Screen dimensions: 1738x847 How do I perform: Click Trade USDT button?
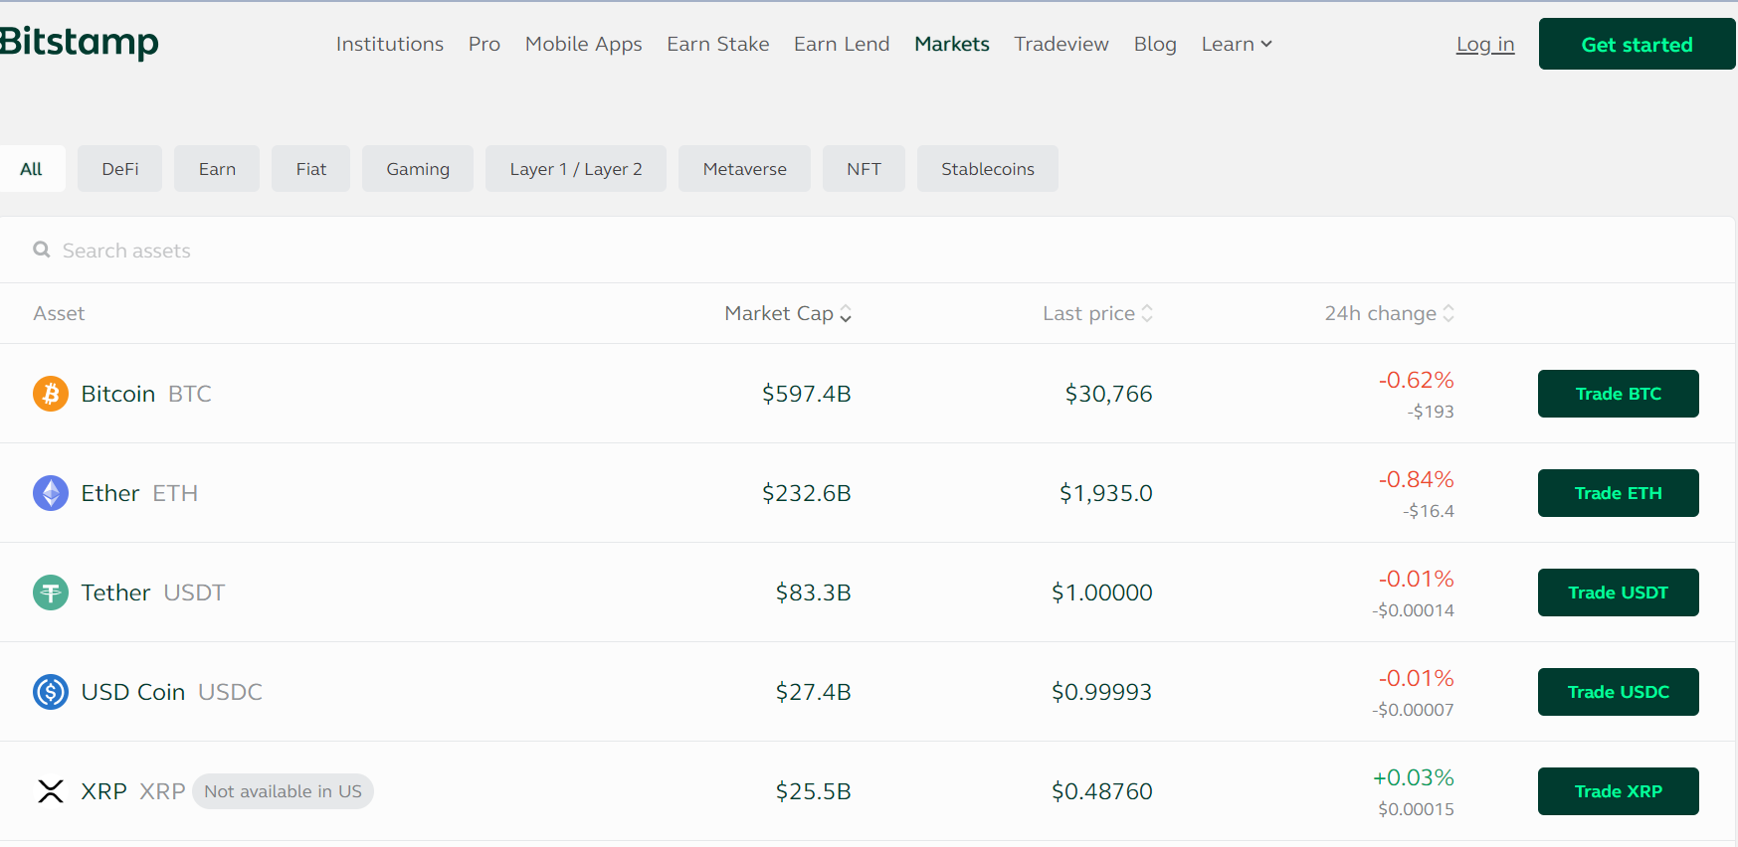(x=1619, y=593)
